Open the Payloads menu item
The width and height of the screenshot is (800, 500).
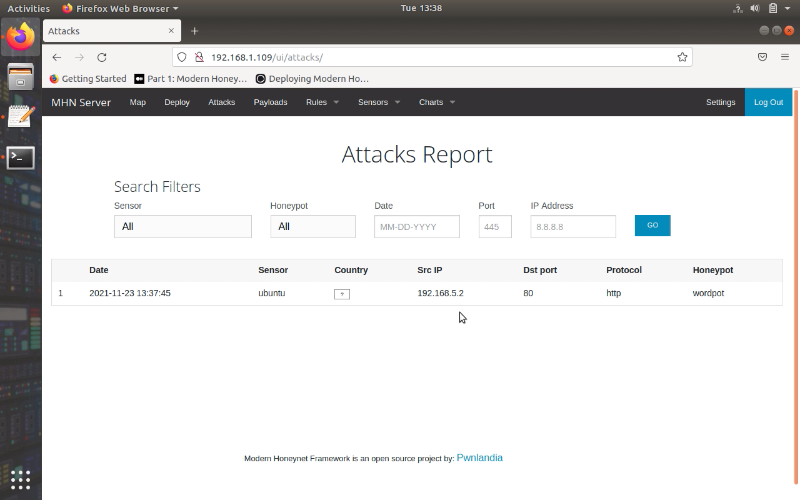270,102
